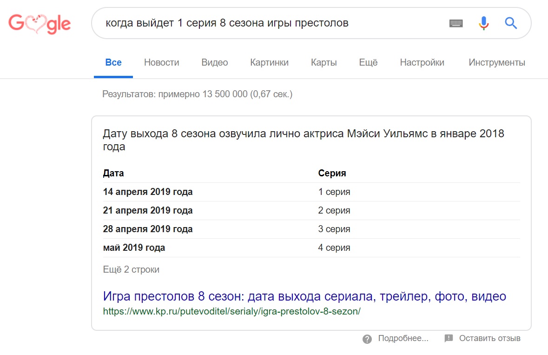The height and width of the screenshot is (355, 548).
Task: Click the question mark icon by Подробнее
Action: [367, 339]
